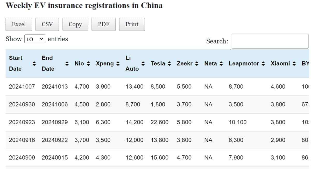
Task: Click into the Search input field
Action: [x=270, y=41]
